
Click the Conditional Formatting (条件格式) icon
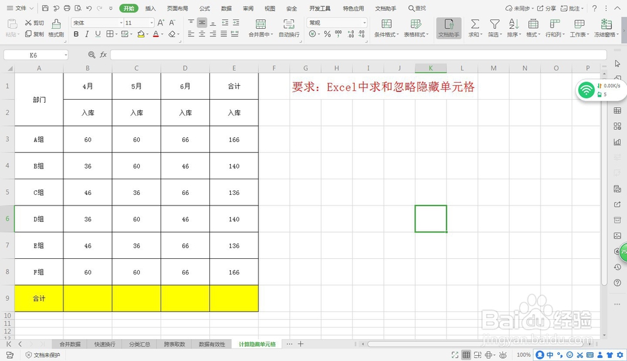pos(387,24)
